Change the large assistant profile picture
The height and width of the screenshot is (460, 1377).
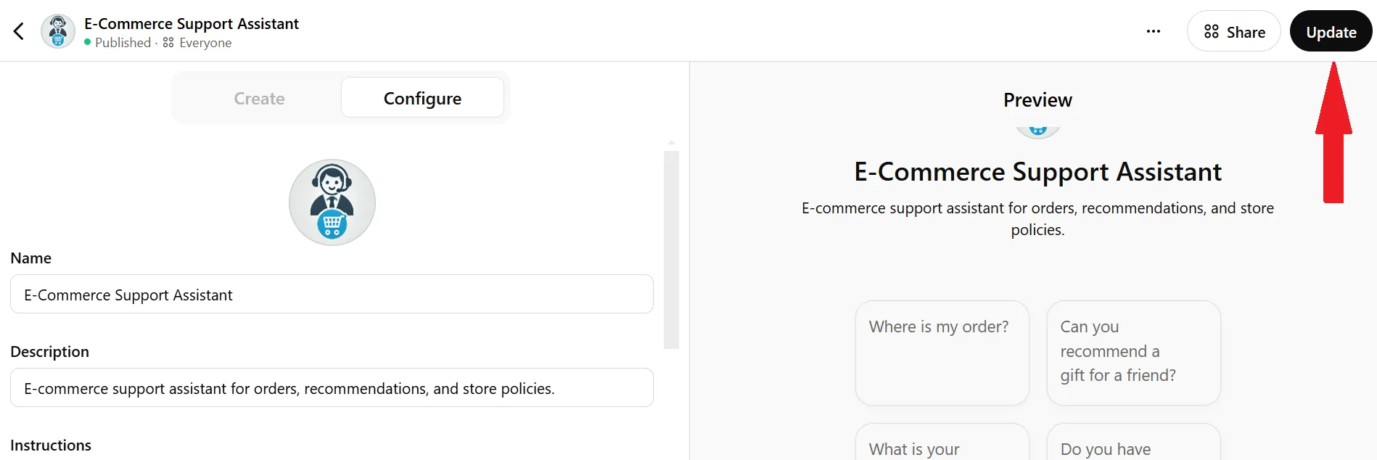click(x=332, y=202)
